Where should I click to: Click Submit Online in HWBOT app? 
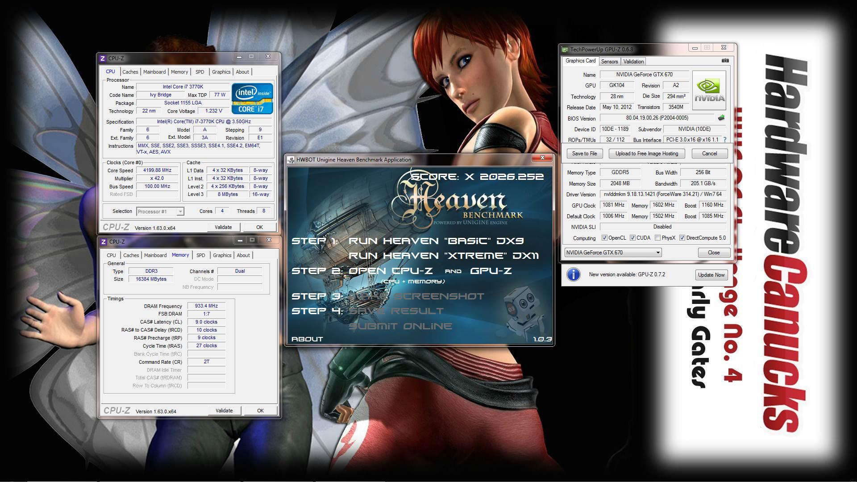[400, 326]
